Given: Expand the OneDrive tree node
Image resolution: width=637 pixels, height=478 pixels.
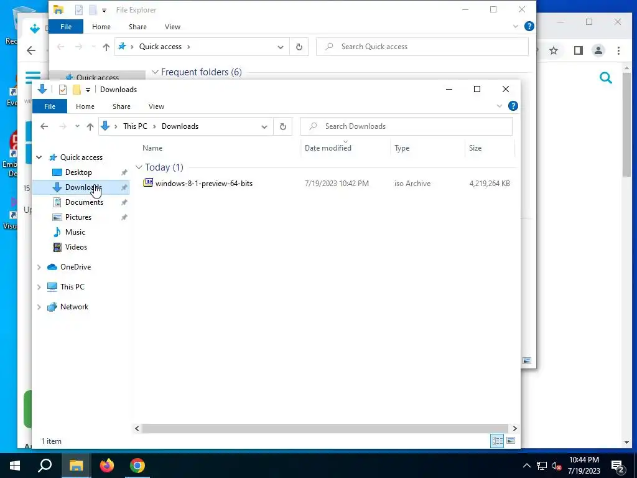Looking at the screenshot, I should (x=39, y=267).
